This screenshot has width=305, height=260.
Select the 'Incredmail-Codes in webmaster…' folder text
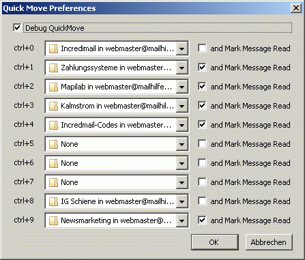(116, 125)
